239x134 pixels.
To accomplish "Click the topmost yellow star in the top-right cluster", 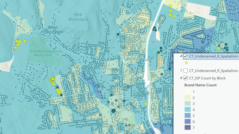I will [170, 6].
